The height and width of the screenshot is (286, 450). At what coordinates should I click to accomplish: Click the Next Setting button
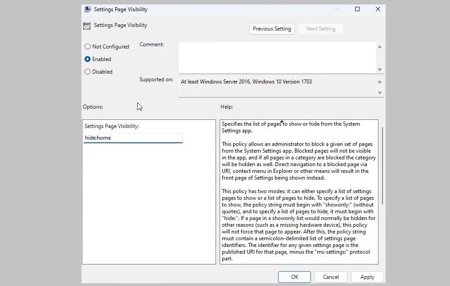point(321,28)
